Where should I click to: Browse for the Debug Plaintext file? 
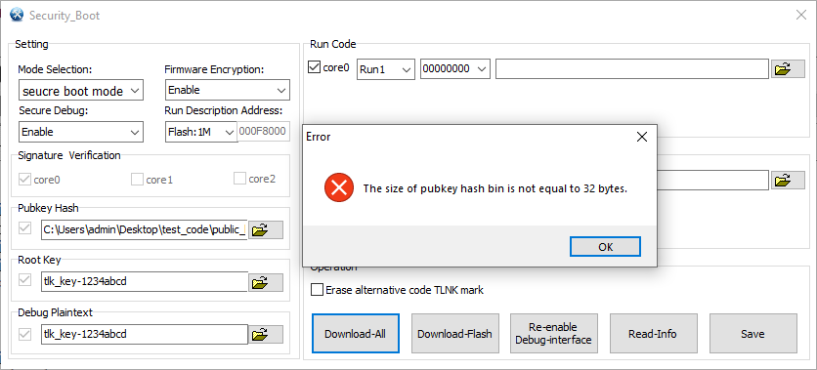pos(266,335)
